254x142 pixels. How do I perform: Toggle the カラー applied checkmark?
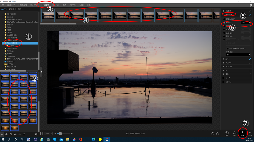[x=250, y=59]
